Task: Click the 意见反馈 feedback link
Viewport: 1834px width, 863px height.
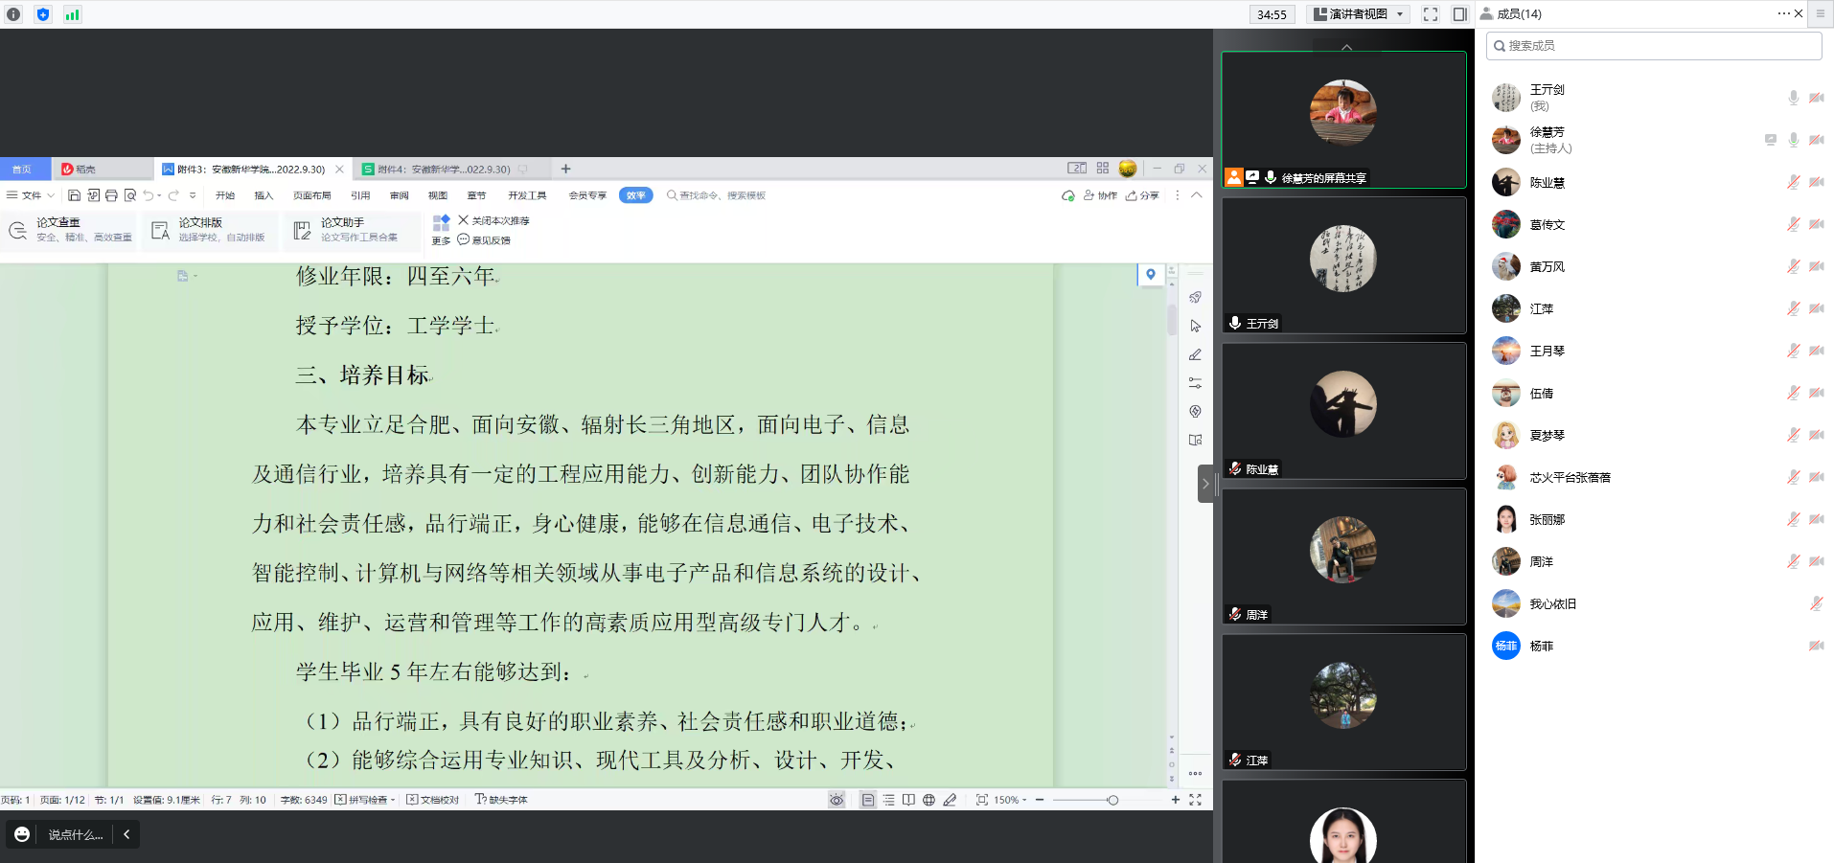Action: point(485,240)
